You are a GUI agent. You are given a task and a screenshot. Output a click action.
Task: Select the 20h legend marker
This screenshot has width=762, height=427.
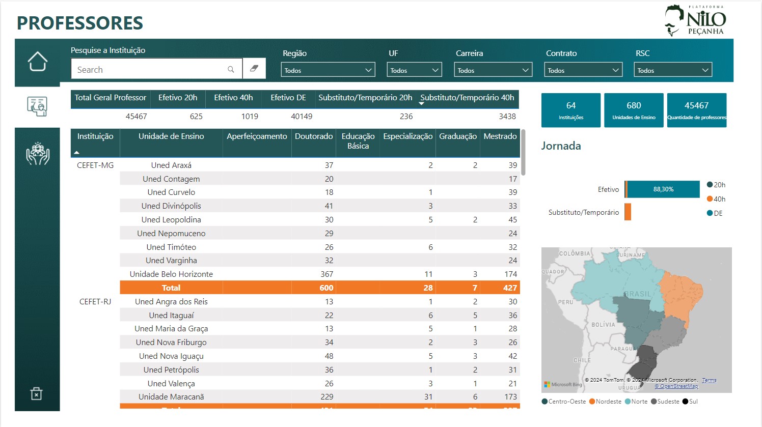click(x=710, y=185)
